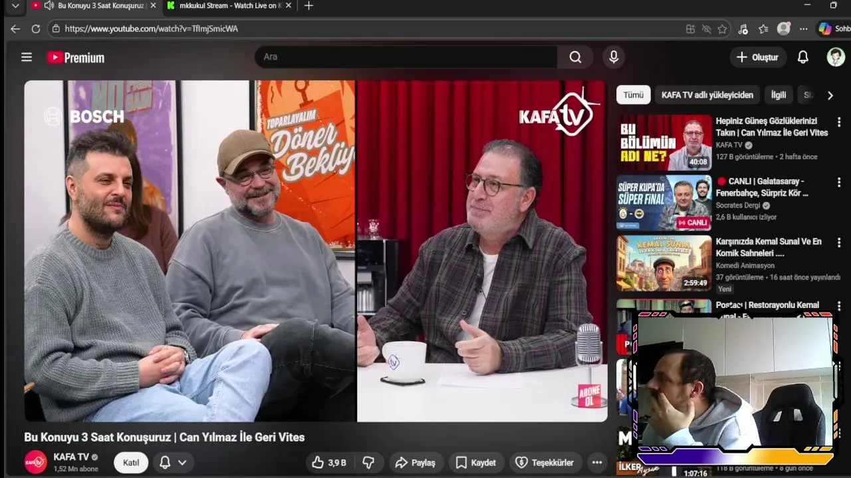Select 'KAFA TV adlı yükleyiciden' chip
Screen dimensions: 851x478
pos(707,95)
